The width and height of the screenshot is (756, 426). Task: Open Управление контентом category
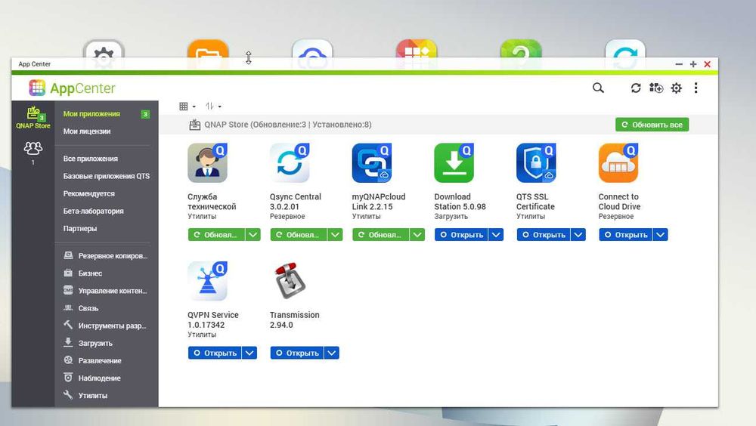(x=106, y=291)
